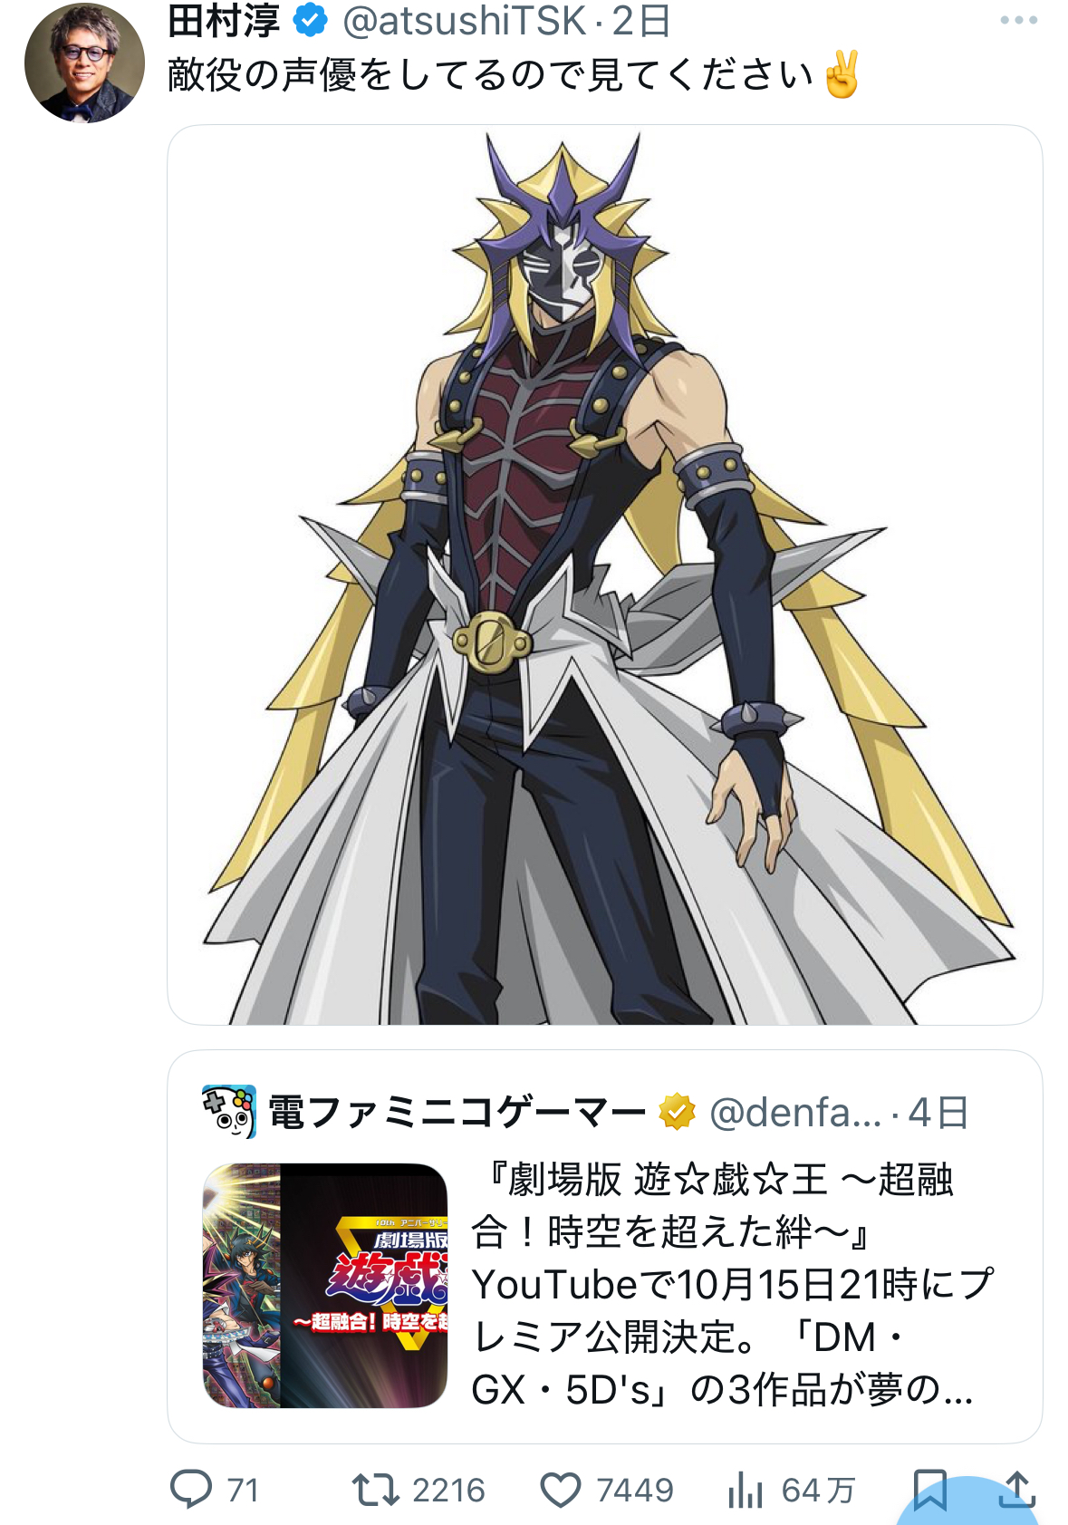Tap the 4日 timestamp on quoted tweet
The height and width of the screenshot is (1525, 1068).
click(x=938, y=1112)
